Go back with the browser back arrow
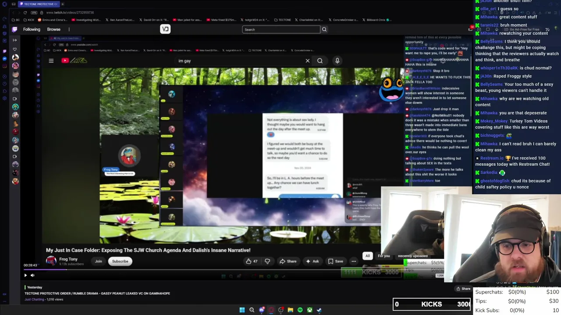The image size is (561, 315). pyautogui.click(x=14, y=12)
